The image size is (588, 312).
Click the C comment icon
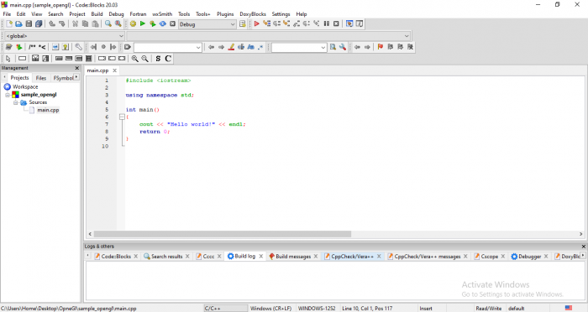tap(168, 59)
